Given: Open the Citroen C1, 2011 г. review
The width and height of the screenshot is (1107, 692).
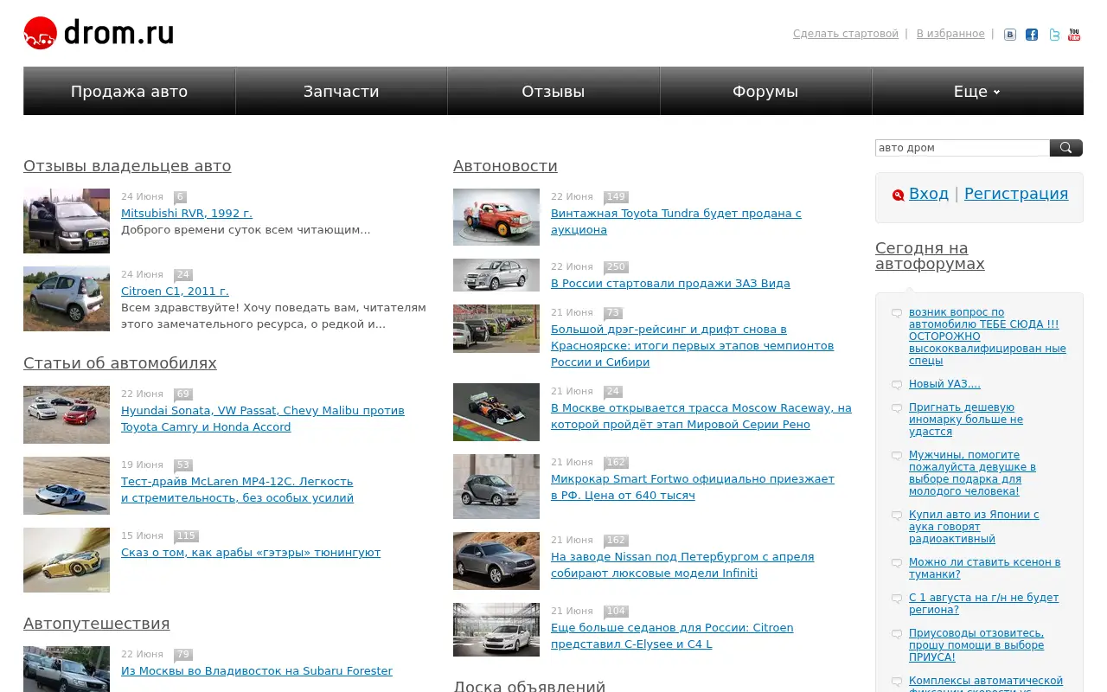Looking at the screenshot, I should click(x=175, y=291).
